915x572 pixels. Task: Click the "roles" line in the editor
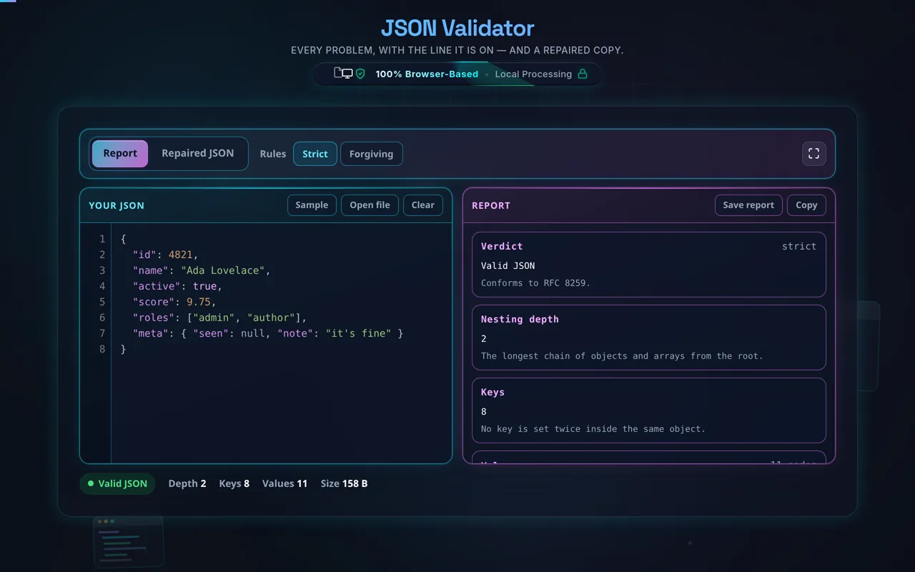(x=219, y=317)
